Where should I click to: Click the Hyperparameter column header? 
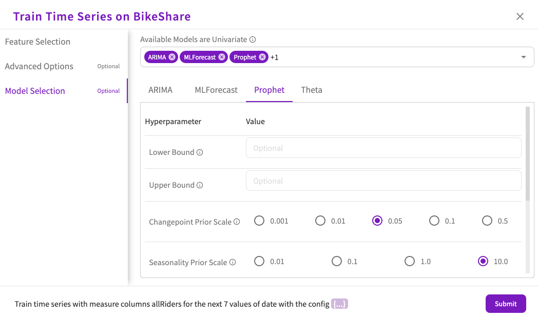[x=173, y=122]
